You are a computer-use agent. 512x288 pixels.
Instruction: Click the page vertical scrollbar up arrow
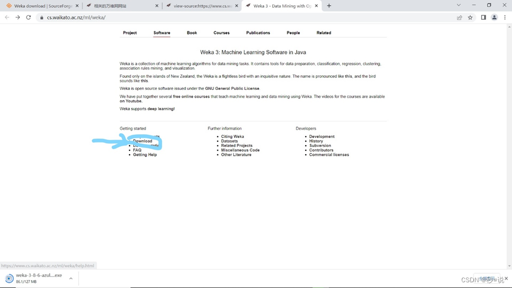[x=509, y=27]
